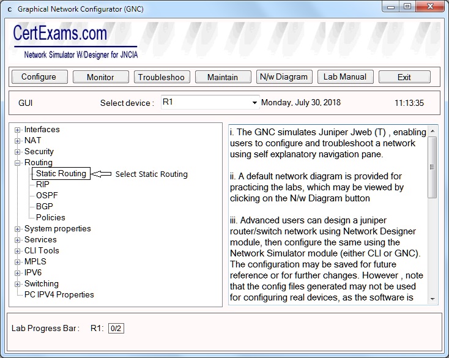
Task: Click the GNC window title icon
Action: pyautogui.click(x=10, y=9)
